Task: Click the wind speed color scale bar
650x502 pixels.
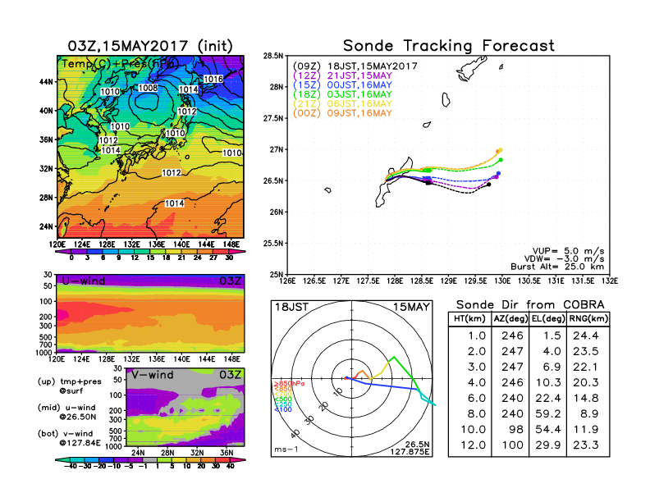Action: (x=151, y=459)
